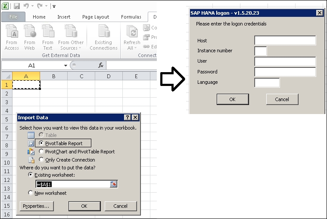The image size is (327, 219).
Task: Confirm Import Data with OK
Action: pos(84,206)
